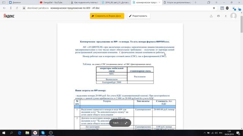Save document to Yandex Disk

click(x=107, y=16)
